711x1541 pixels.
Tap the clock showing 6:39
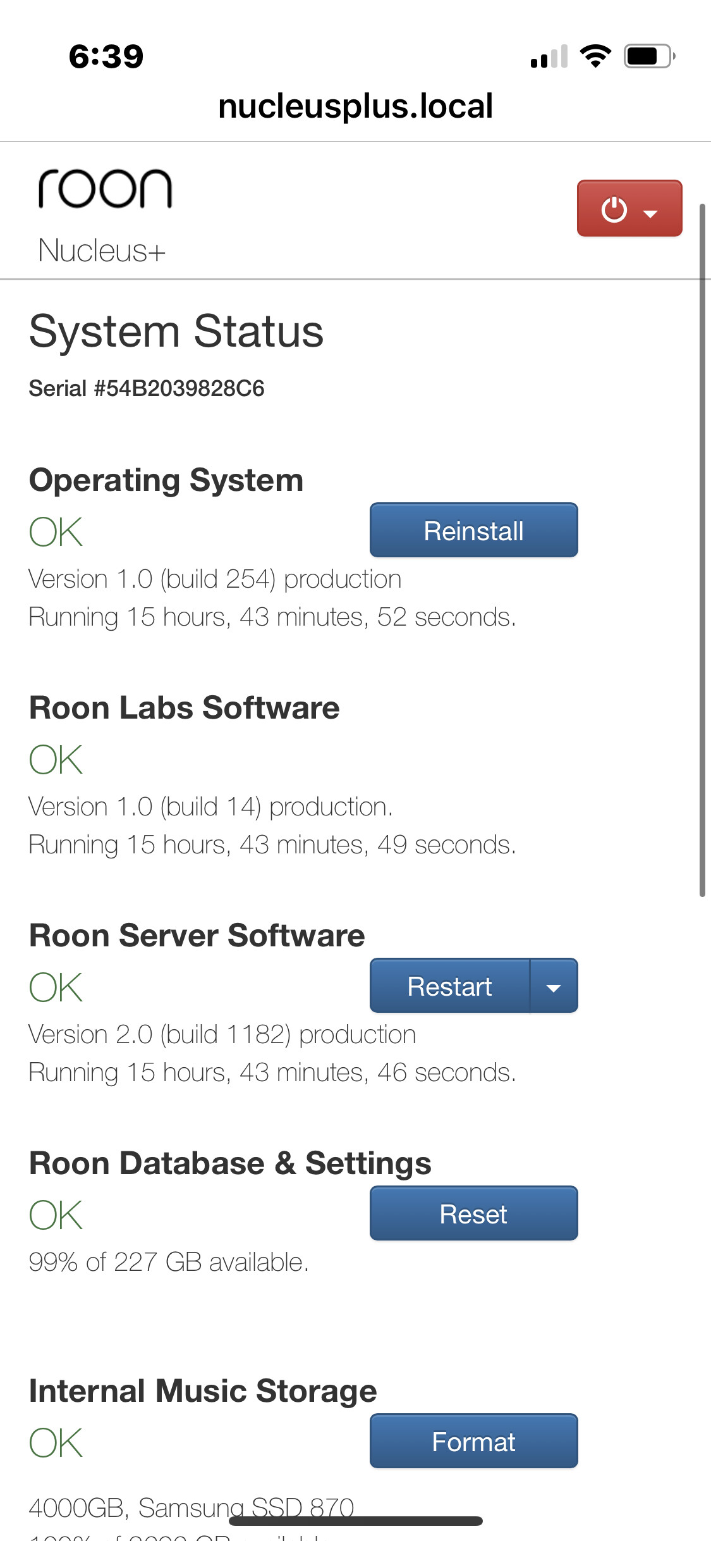104,57
